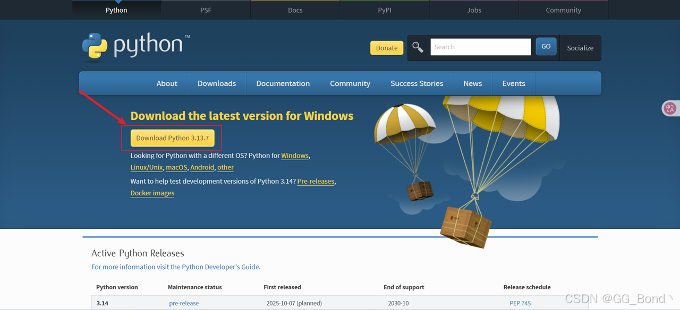Follow the macOS link
This screenshot has width=680, height=310.
click(177, 167)
